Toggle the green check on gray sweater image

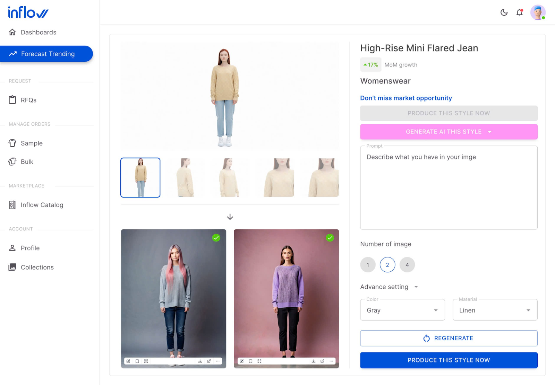[216, 238]
